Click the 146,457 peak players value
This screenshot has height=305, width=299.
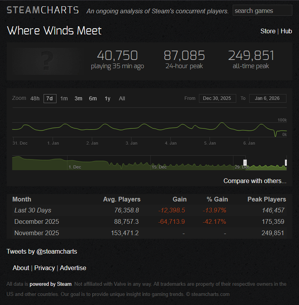point(273,210)
